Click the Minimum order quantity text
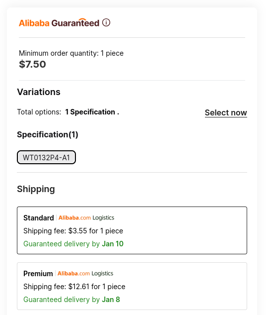 [71, 53]
